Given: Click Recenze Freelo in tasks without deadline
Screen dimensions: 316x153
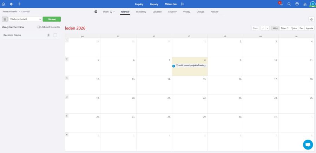Looking at the screenshot, I should (12, 35).
